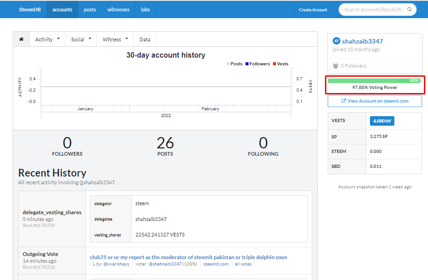Click the delegatee shahzaib3347 value

(151, 219)
